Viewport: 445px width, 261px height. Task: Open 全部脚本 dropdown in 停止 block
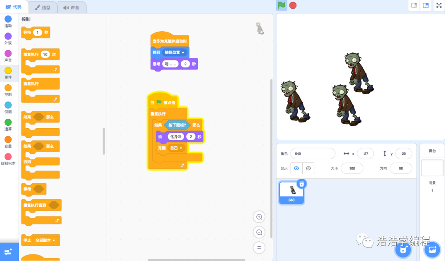(x=45, y=240)
